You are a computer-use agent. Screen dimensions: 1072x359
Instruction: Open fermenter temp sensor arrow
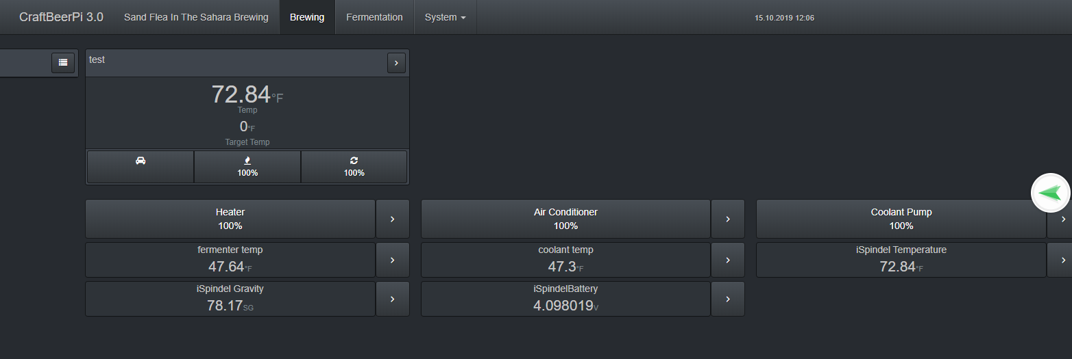click(393, 260)
